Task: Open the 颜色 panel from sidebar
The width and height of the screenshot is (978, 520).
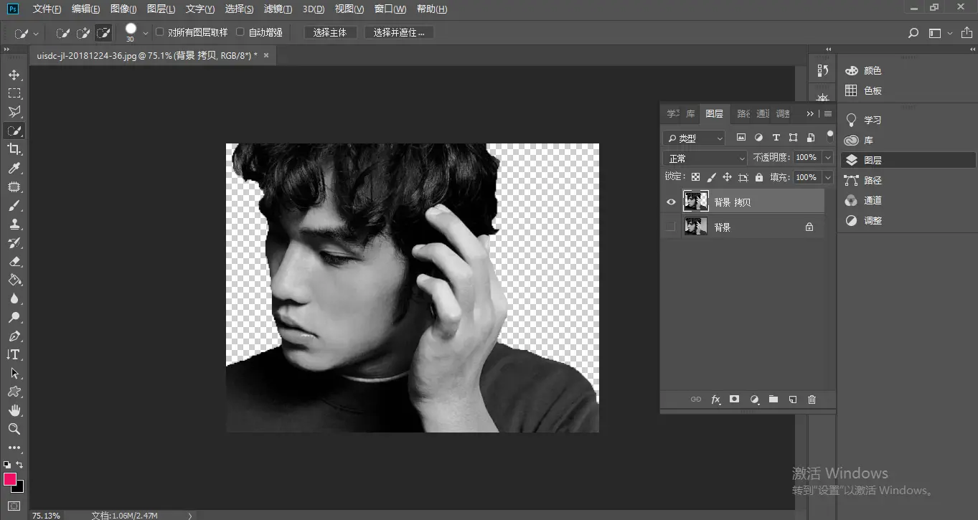Action: point(862,71)
